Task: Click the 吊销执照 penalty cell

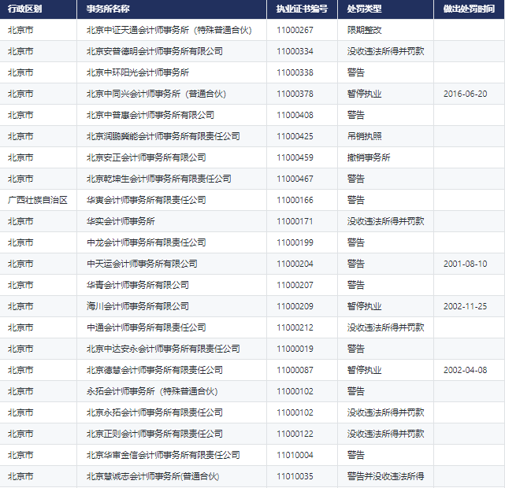Action: [x=364, y=136]
